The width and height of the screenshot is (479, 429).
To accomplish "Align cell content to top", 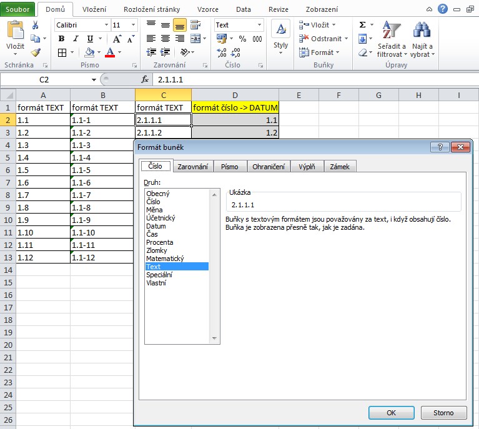I will tap(151, 24).
